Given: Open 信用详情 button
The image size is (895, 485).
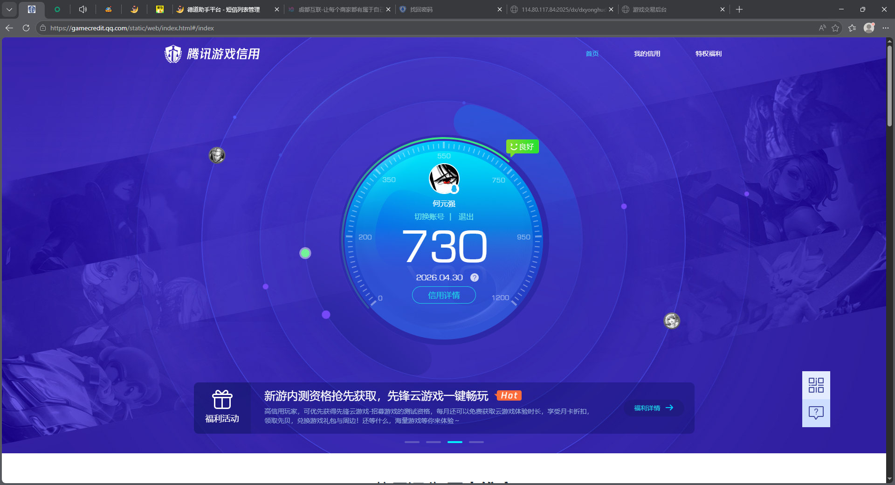Looking at the screenshot, I should [x=444, y=295].
